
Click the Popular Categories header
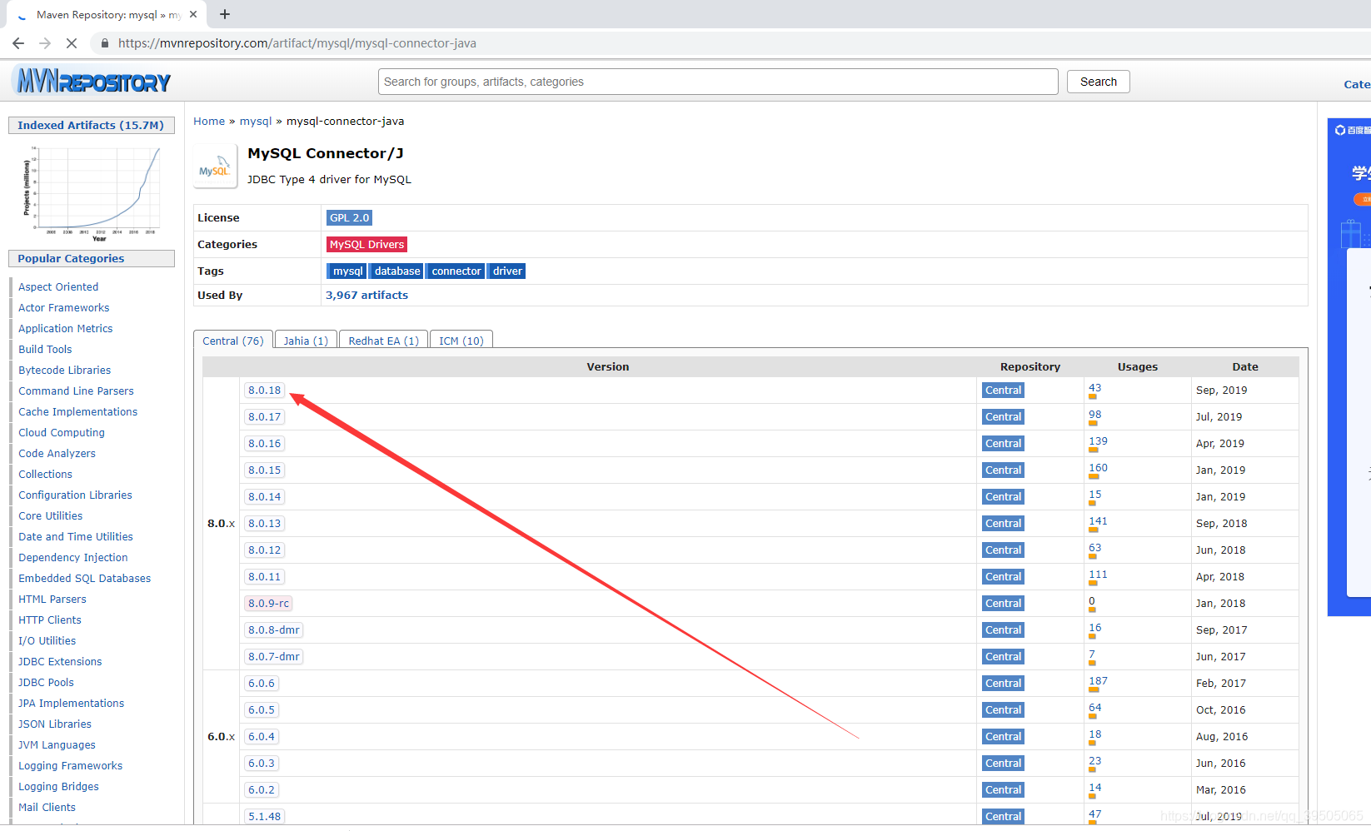92,258
